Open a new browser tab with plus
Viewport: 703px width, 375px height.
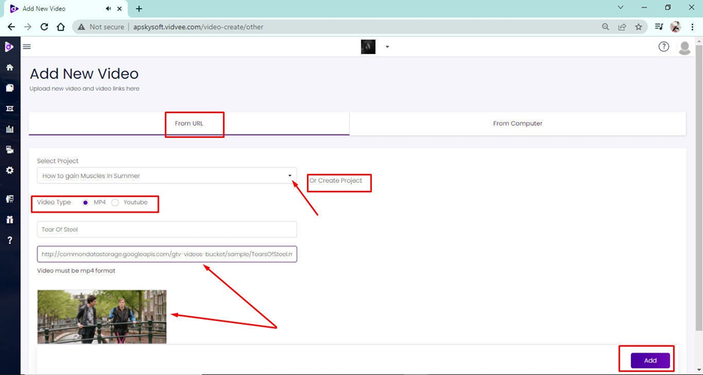point(139,8)
